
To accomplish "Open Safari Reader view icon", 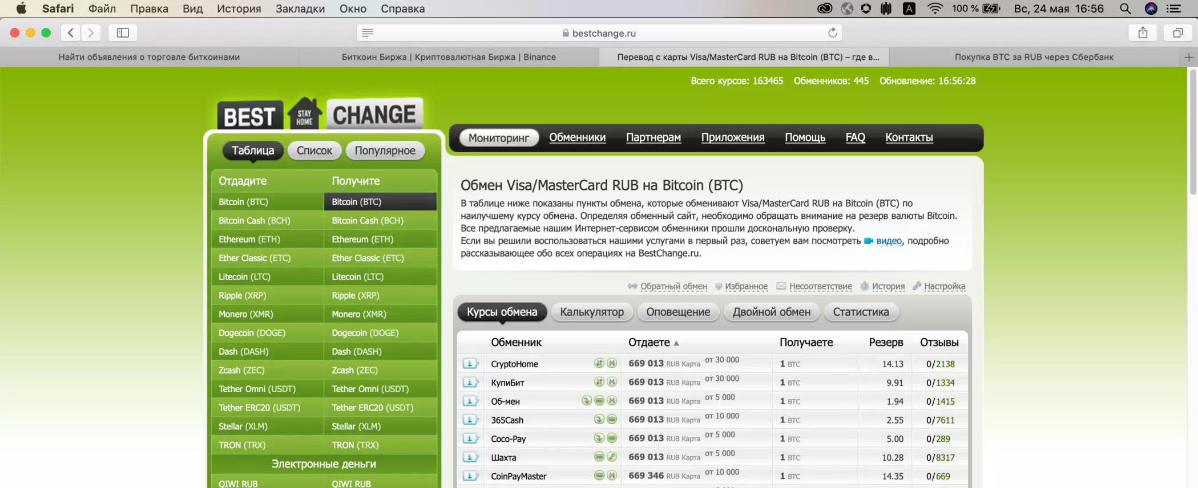I will 368,32.
